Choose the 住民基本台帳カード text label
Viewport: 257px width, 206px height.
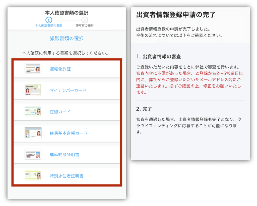click(x=69, y=133)
